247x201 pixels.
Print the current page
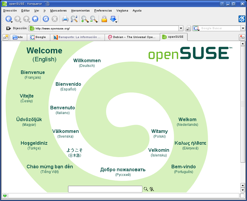65,19
